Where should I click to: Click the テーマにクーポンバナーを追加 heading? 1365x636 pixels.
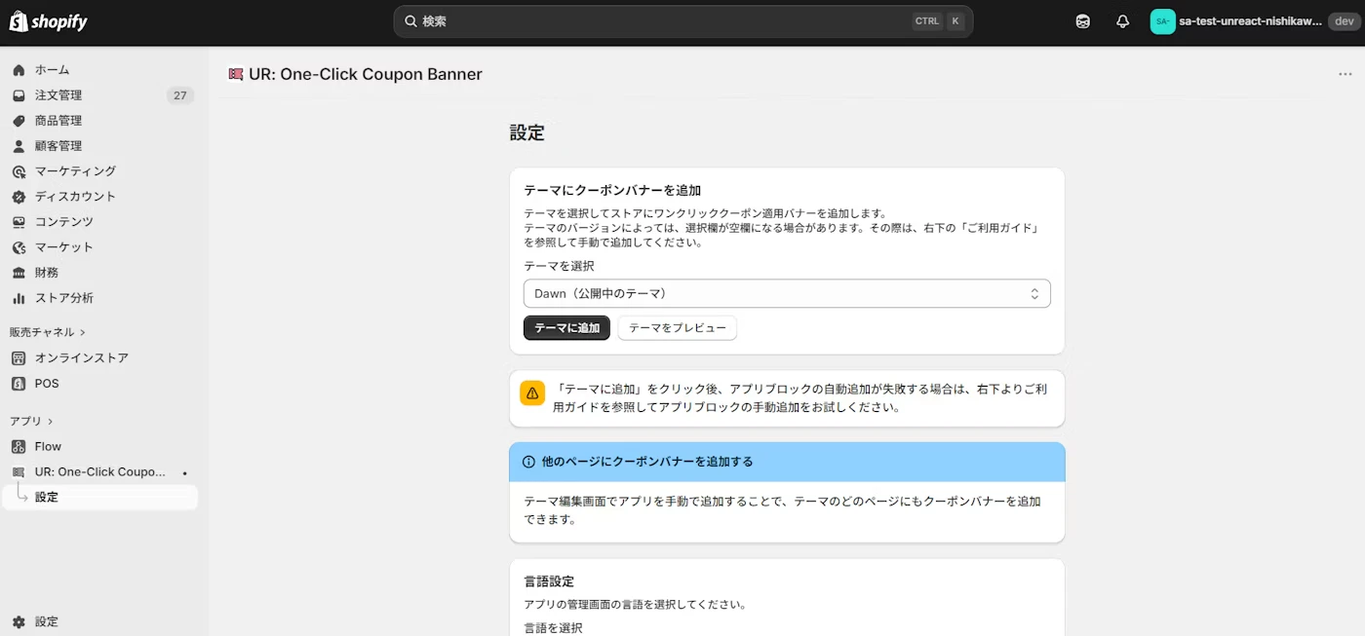pos(612,190)
